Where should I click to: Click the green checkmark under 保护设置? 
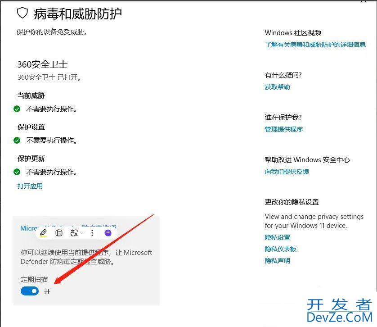pyautogui.click(x=17, y=140)
